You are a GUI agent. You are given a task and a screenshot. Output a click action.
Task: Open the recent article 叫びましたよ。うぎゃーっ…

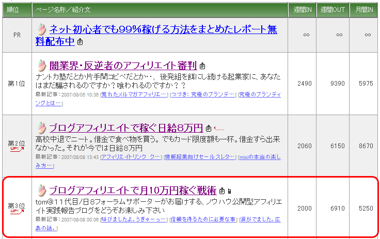[x=134, y=219]
